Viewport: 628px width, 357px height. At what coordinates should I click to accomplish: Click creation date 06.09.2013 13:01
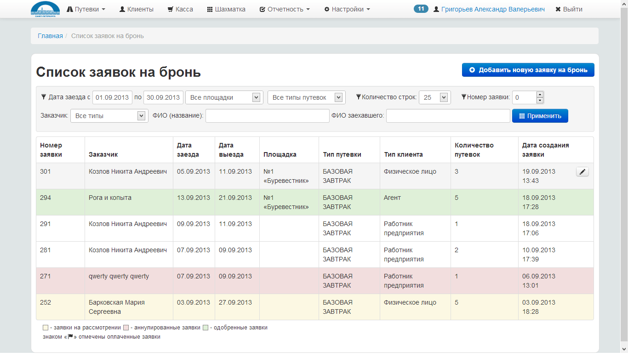pyautogui.click(x=539, y=281)
